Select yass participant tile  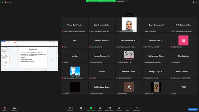pyautogui.click(x=75, y=40)
